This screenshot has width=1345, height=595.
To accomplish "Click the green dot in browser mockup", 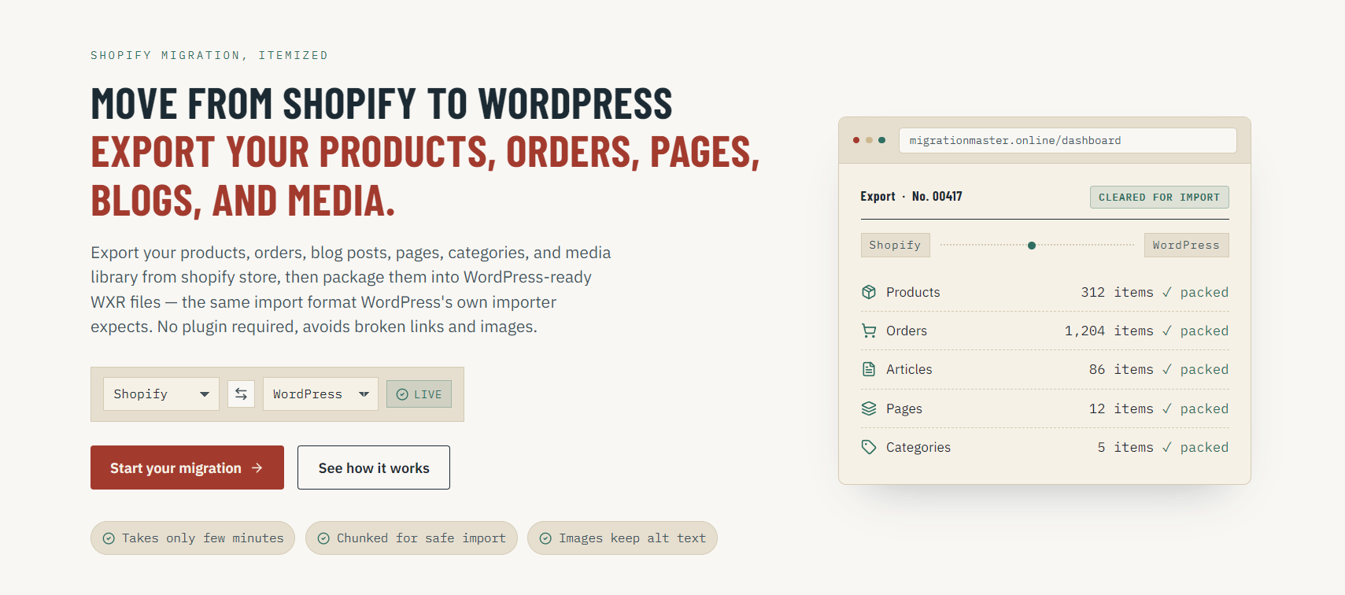I will coord(881,140).
